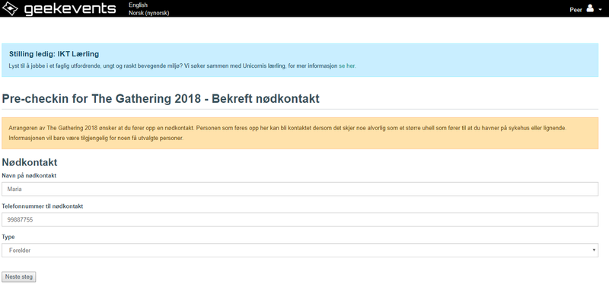Click the 'Pre-checkin for The Gathering 2018' heading

(x=161, y=99)
